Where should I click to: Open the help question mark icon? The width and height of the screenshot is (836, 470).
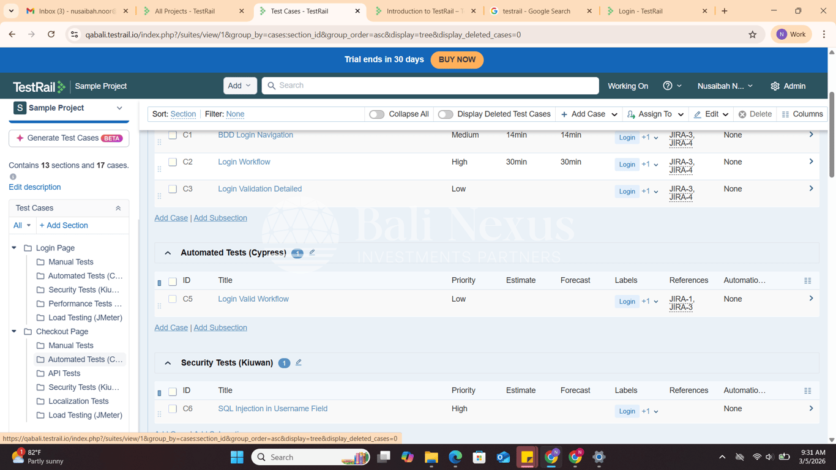point(668,86)
